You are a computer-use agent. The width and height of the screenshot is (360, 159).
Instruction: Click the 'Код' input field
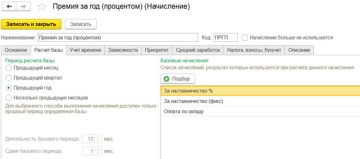point(225,37)
